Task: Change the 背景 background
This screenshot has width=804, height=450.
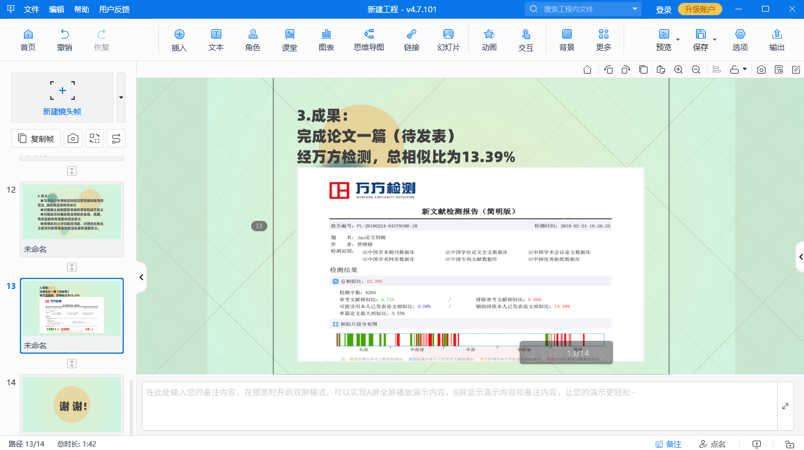Action: (x=567, y=40)
